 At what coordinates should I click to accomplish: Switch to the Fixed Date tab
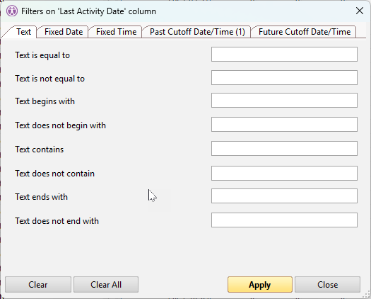click(63, 32)
